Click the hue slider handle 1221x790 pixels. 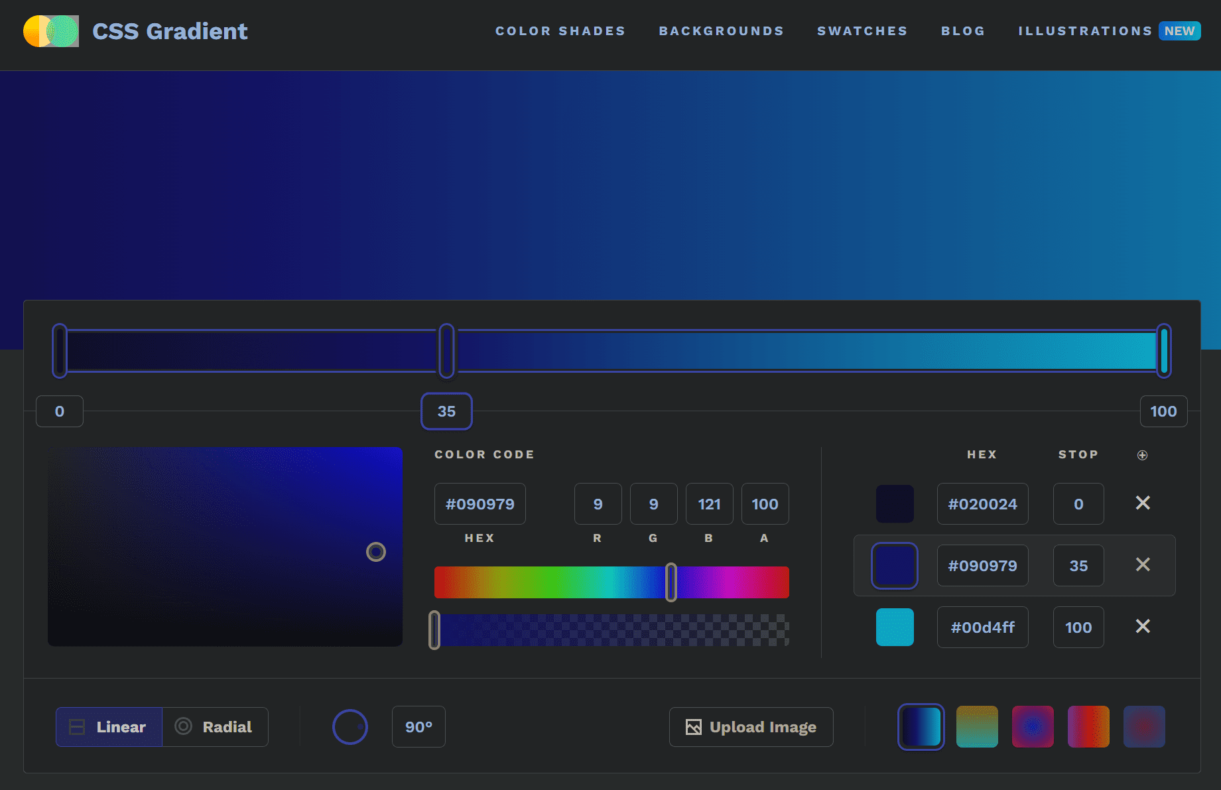[x=671, y=582]
